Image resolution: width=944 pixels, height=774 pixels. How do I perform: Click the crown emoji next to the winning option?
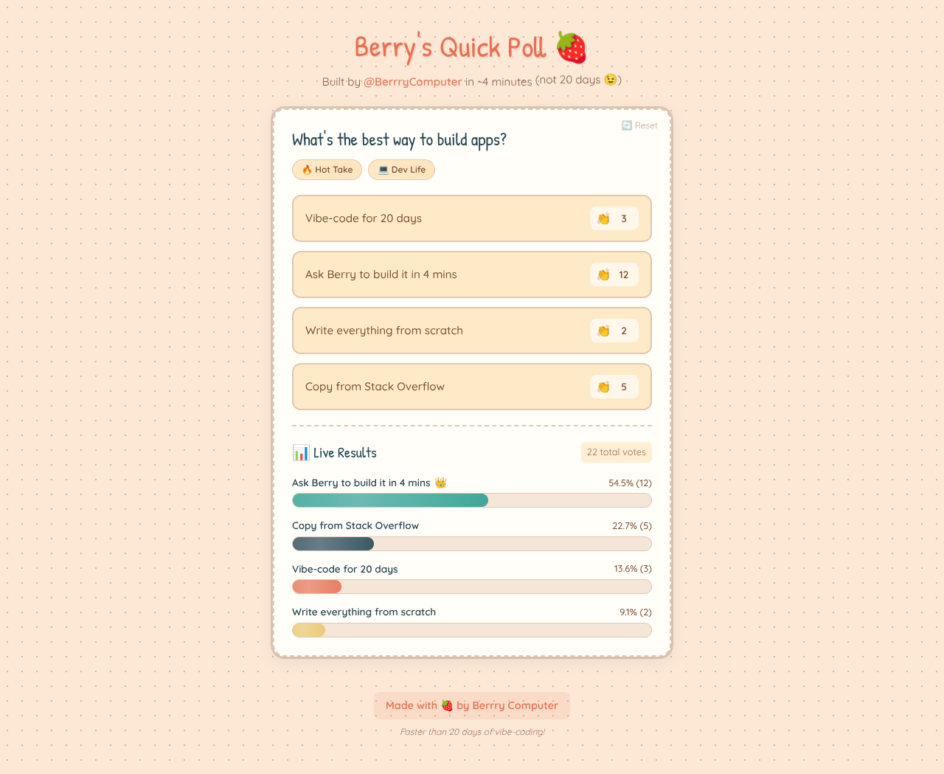440,482
